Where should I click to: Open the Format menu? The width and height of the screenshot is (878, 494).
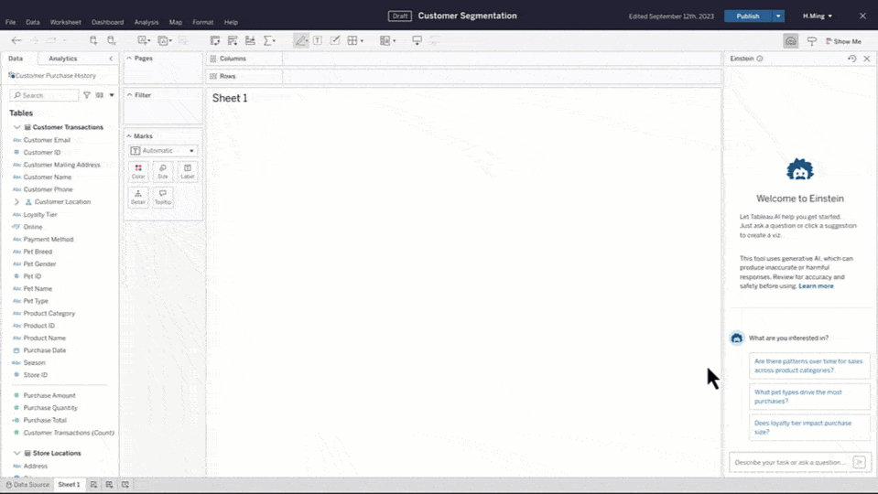click(202, 22)
